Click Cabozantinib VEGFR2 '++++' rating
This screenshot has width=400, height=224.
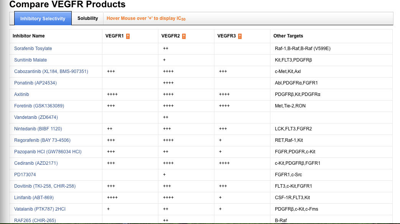(168, 71)
